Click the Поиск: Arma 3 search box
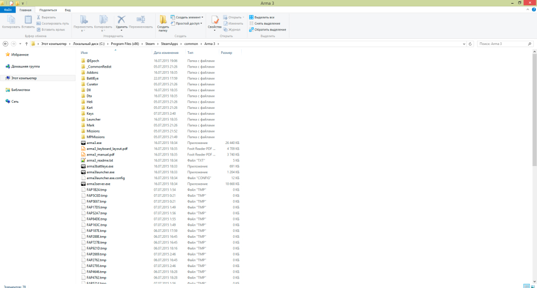The image size is (537, 288). pos(505,44)
